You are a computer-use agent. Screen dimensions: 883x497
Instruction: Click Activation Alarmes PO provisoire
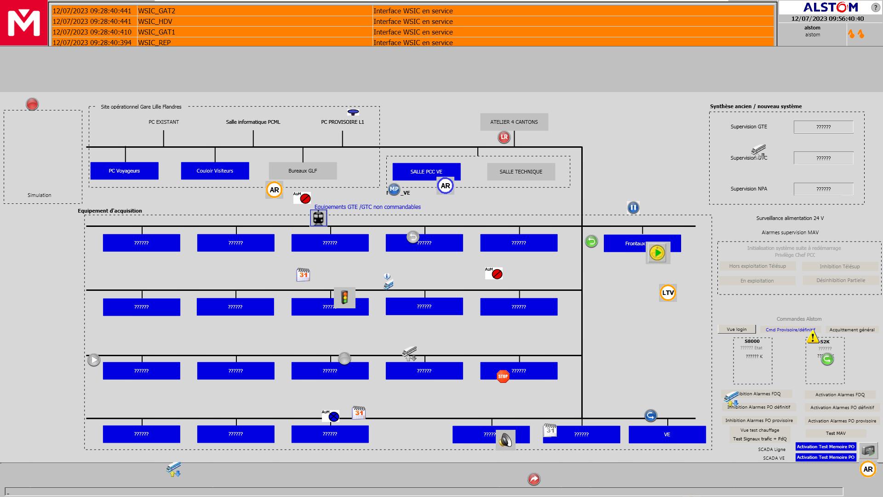842,421
